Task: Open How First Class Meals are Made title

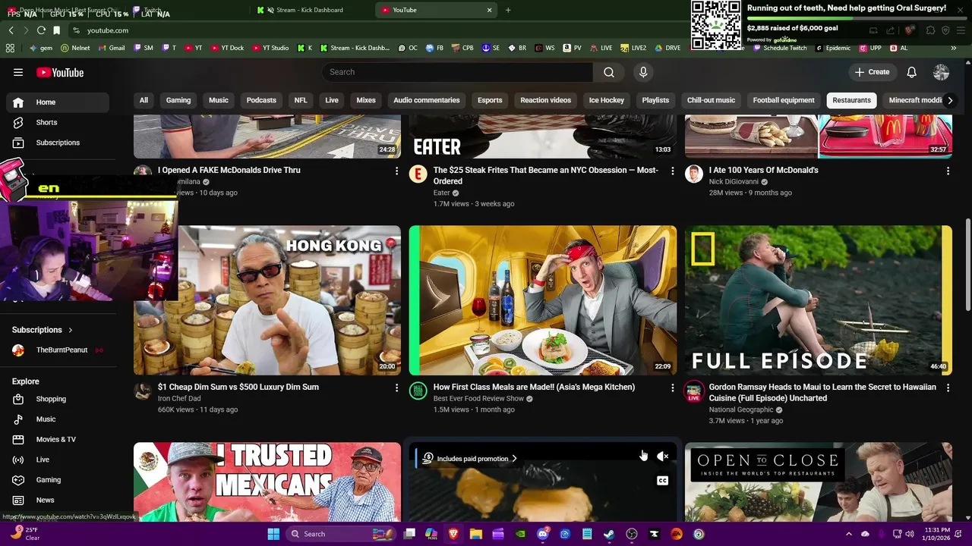Action: coord(534,387)
